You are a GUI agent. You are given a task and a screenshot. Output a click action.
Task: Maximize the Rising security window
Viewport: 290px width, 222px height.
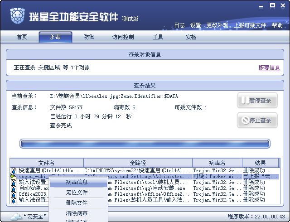(x=272, y=6)
